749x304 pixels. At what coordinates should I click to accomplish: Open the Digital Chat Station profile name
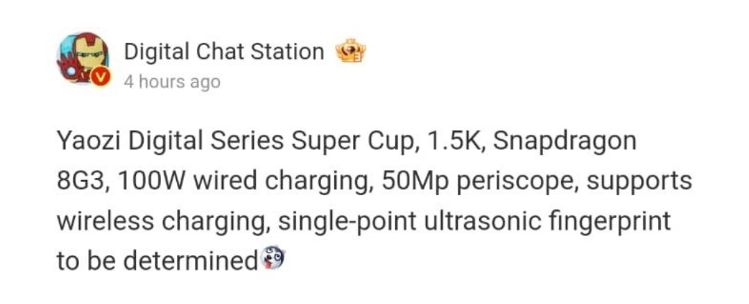pos(224,52)
